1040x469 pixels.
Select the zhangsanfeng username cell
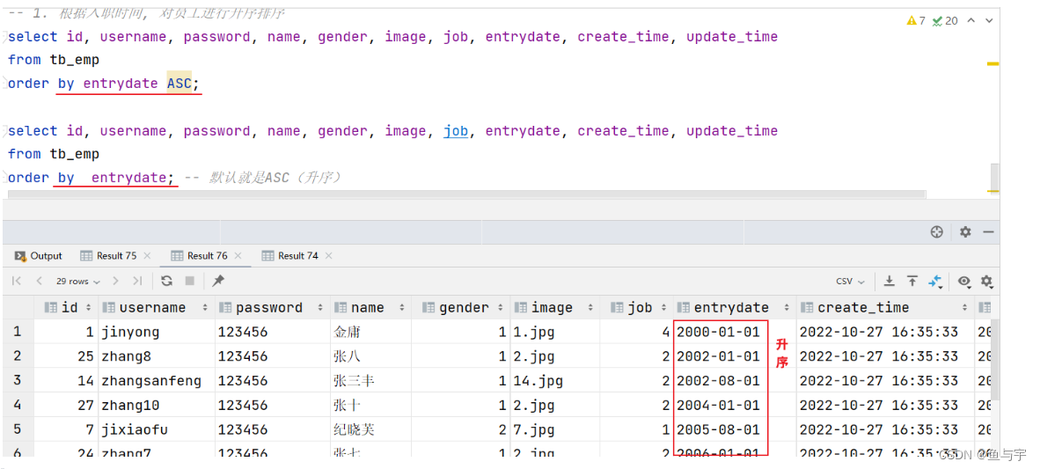point(157,381)
